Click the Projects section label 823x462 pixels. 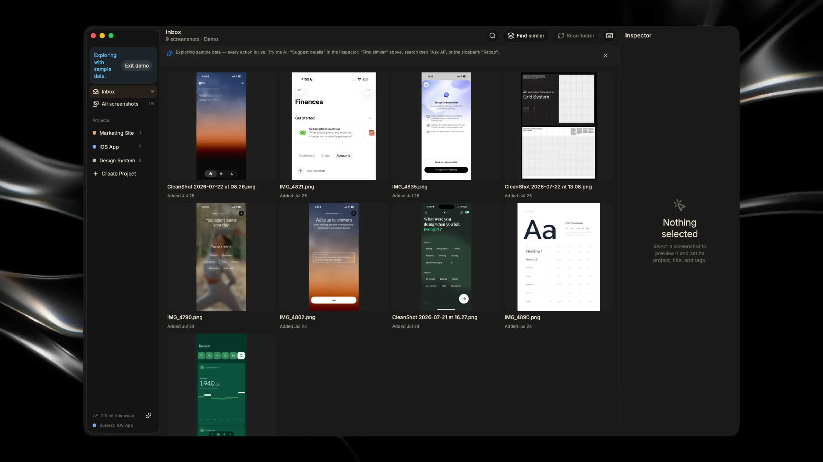point(101,120)
